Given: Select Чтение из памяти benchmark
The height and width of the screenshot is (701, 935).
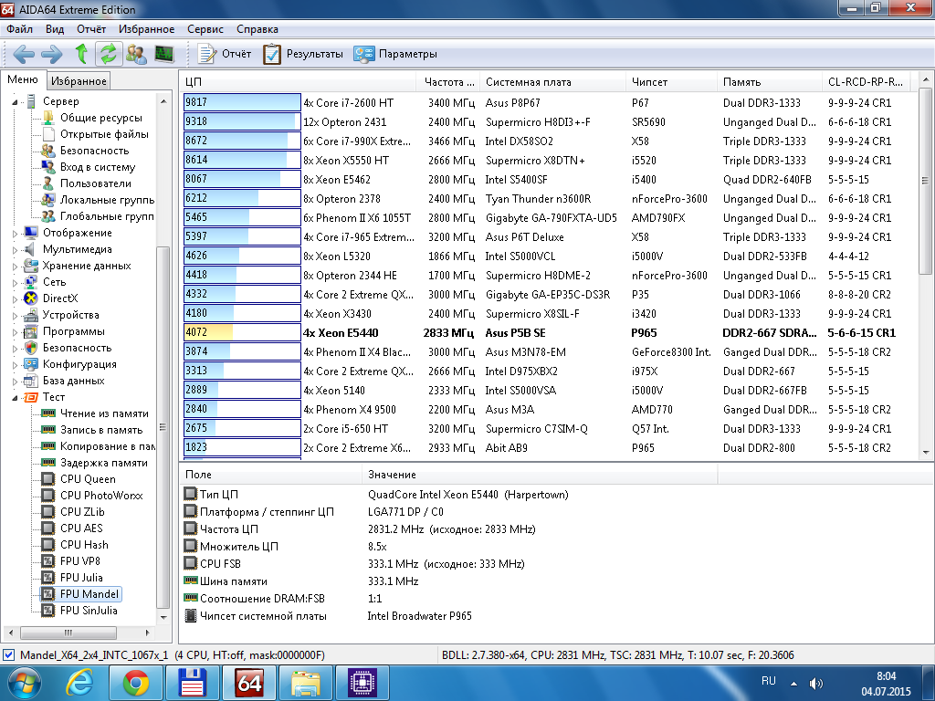Looking at the screenshot, I should click(x=104, y=413).
